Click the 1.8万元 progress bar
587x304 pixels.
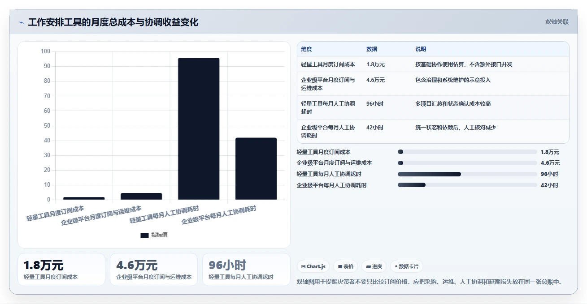(x=467, y=152)
